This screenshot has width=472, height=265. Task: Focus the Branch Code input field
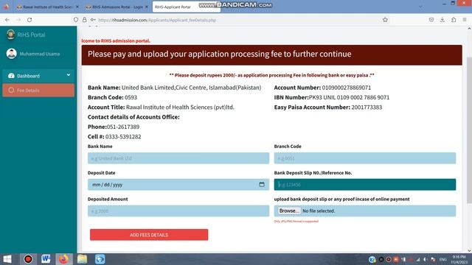[365, 158]
